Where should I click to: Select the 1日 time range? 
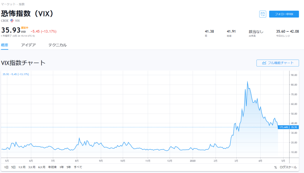point(6,167)
